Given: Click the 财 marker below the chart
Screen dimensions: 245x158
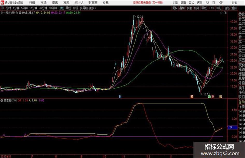Looking at the screenshot, I should pos(120,97).
